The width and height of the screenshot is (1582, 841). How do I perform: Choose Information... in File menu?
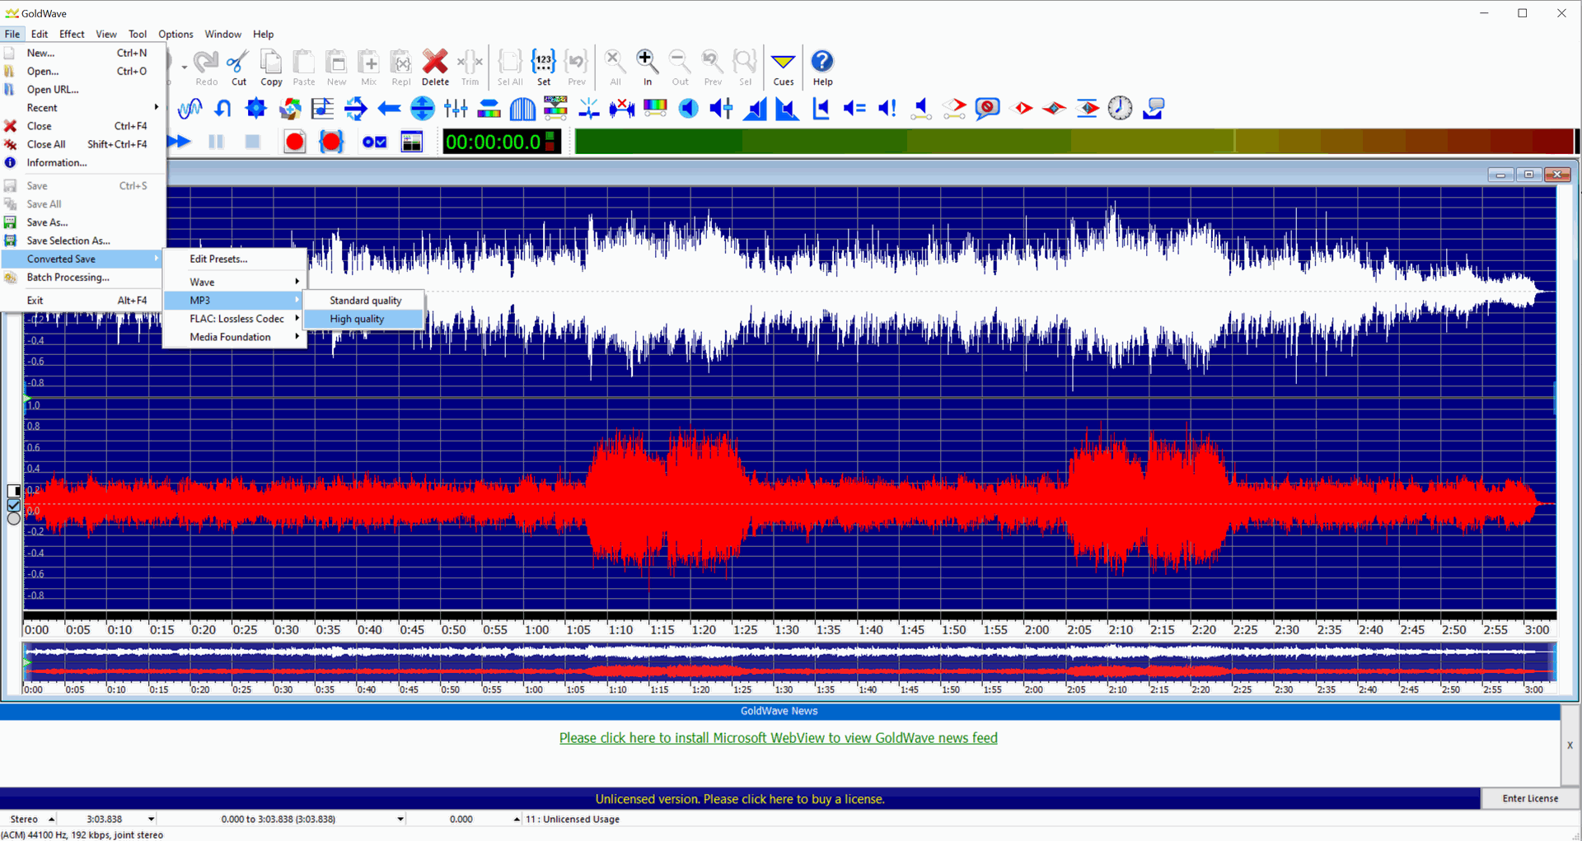[x=82, y=163]
